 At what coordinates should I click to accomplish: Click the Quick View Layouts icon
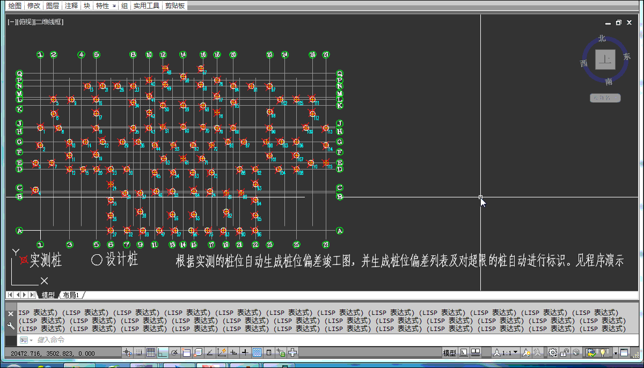(464, 352)
